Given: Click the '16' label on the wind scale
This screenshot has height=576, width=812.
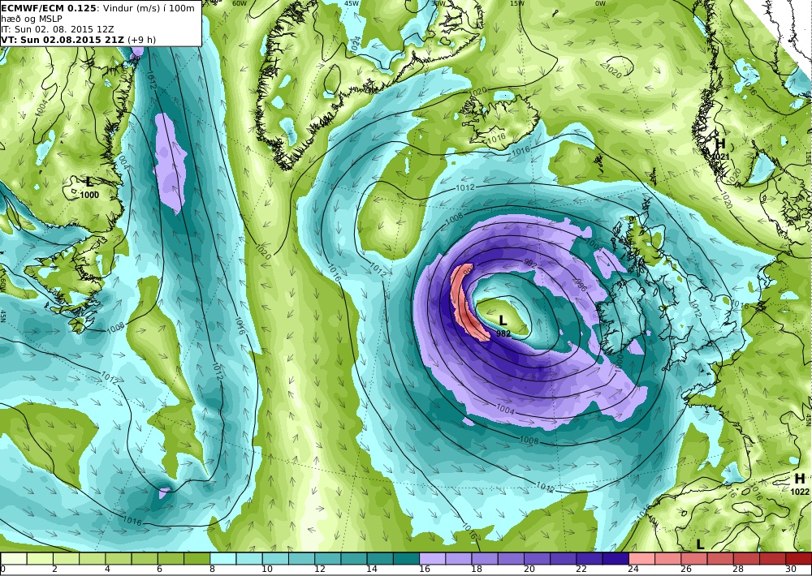Looking at the screenshot, I should [424, 570].
